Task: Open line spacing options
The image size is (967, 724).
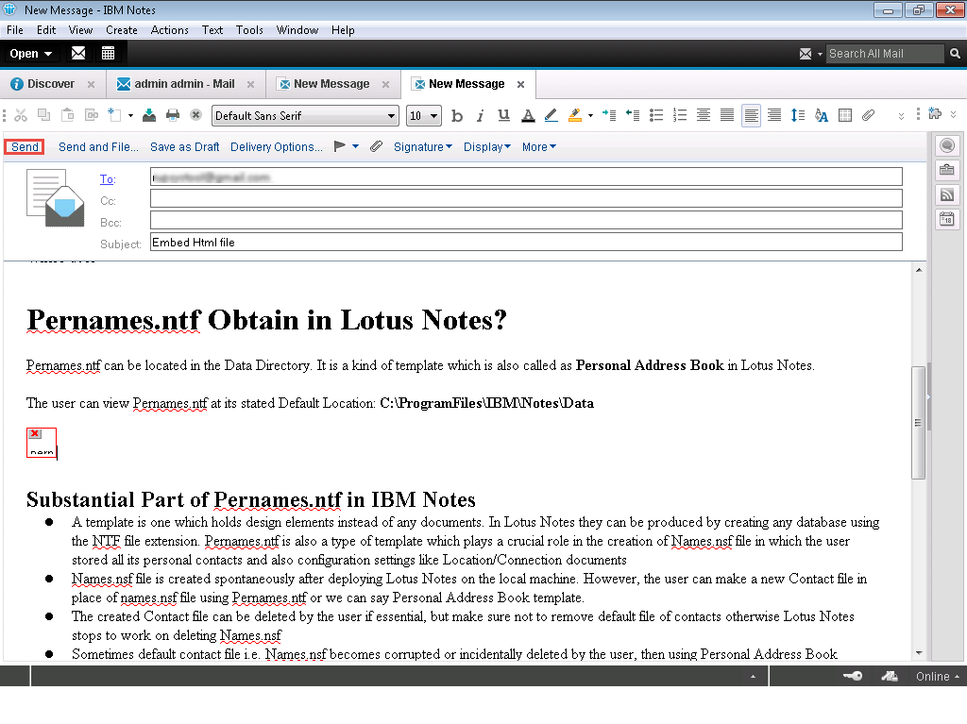Action: (798, 115)
